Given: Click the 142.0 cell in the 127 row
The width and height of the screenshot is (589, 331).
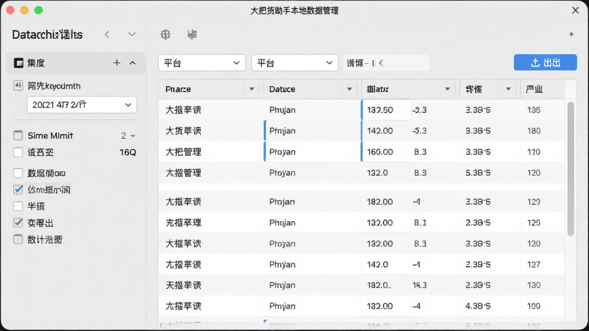Looking at the screenshot, I should [x=377, y=264].
